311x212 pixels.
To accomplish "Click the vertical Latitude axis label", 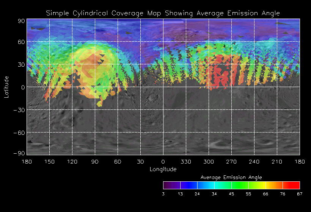I will click(x=6, y=87).
